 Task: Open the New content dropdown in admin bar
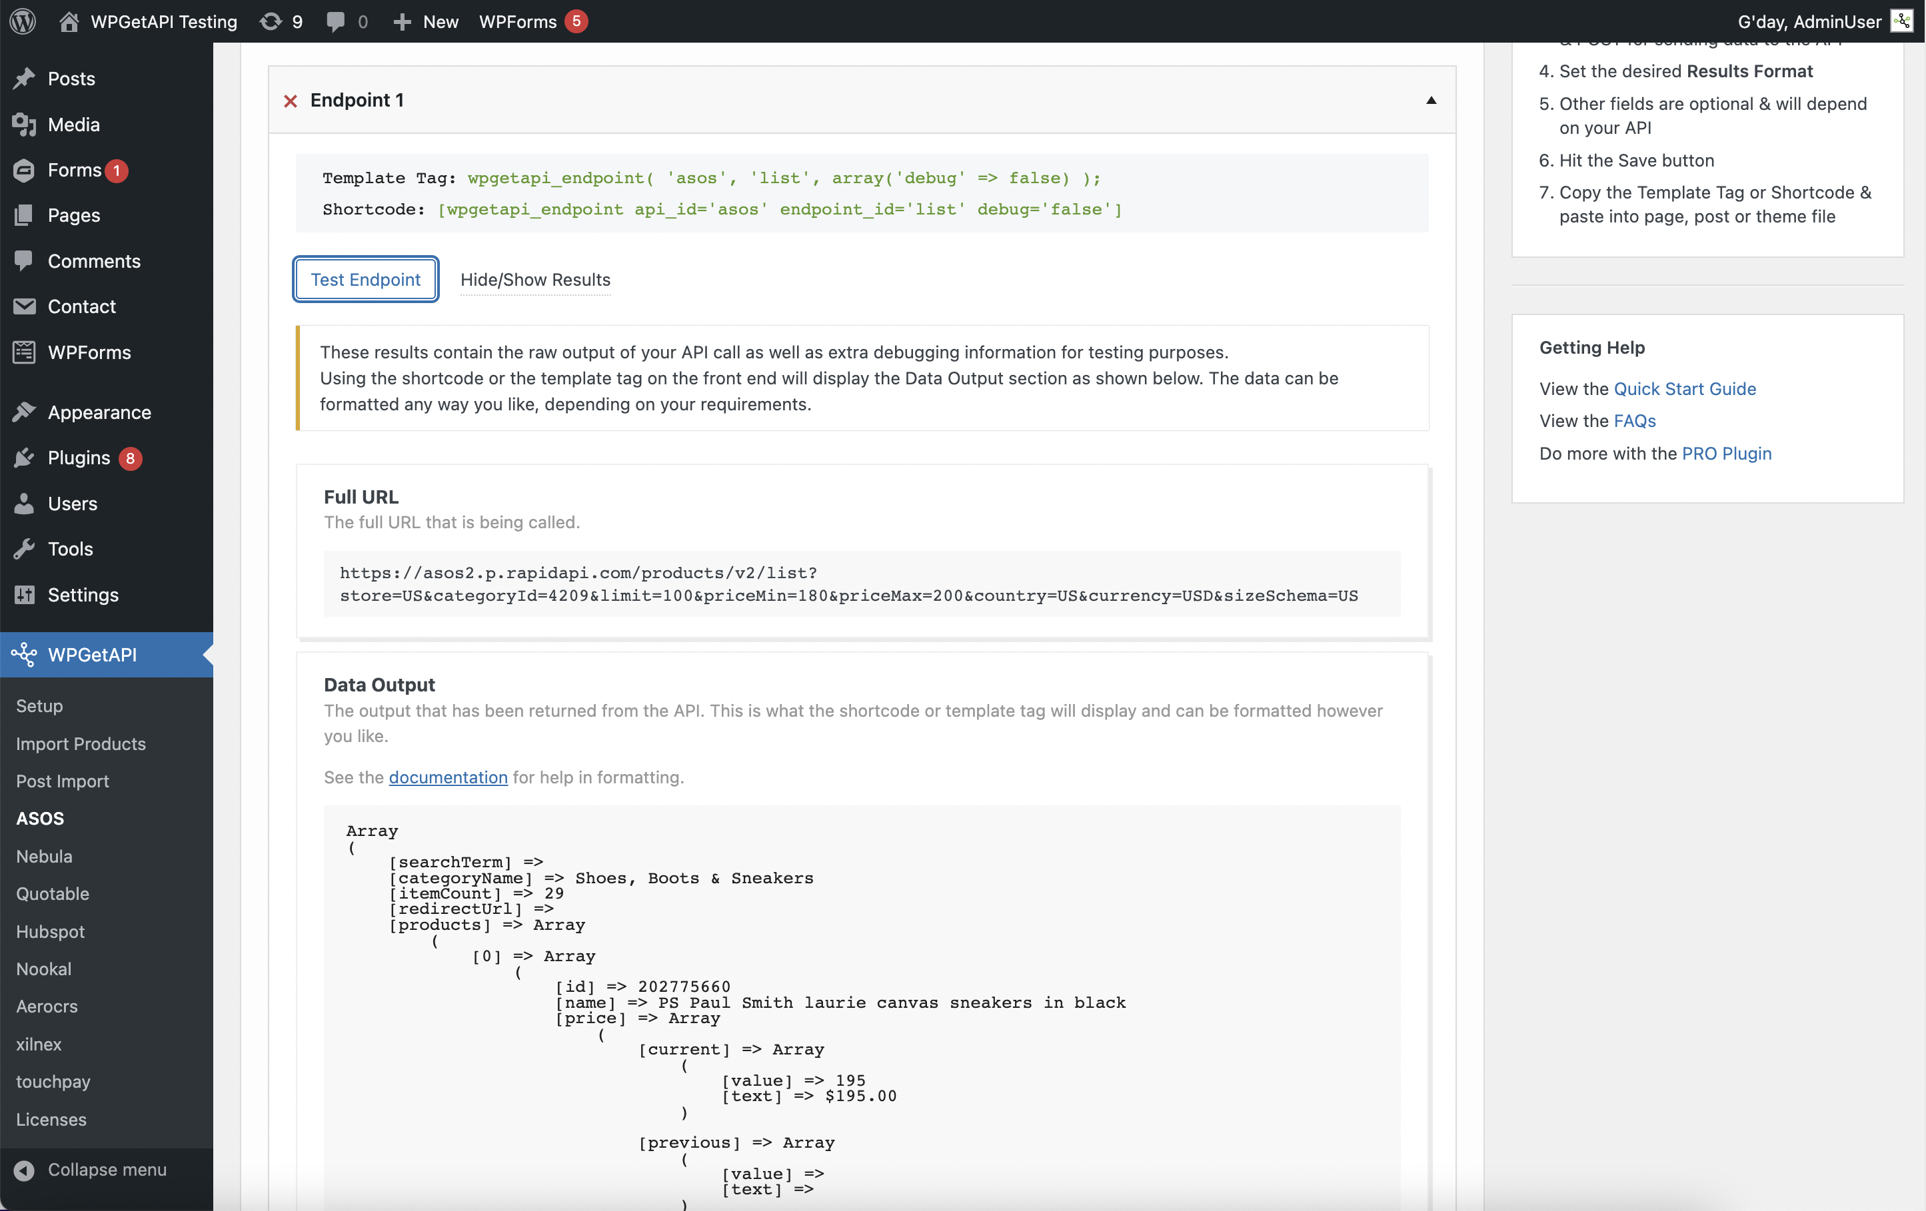pyautogui.click(x=425, y=21)
